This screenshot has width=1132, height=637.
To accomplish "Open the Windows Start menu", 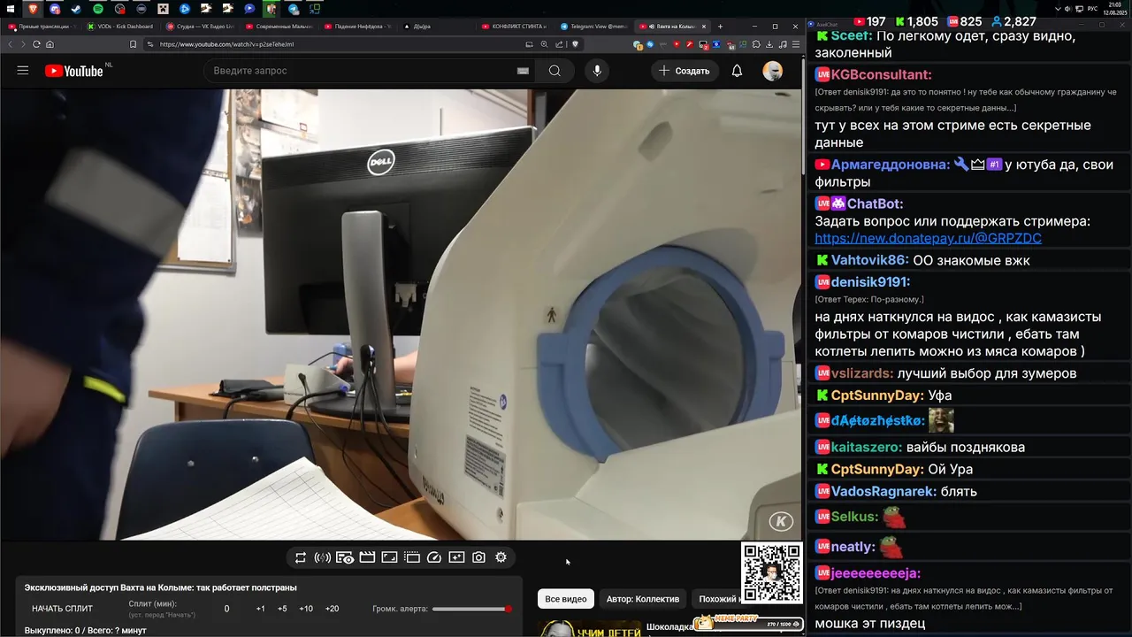I will coord(10,9).
